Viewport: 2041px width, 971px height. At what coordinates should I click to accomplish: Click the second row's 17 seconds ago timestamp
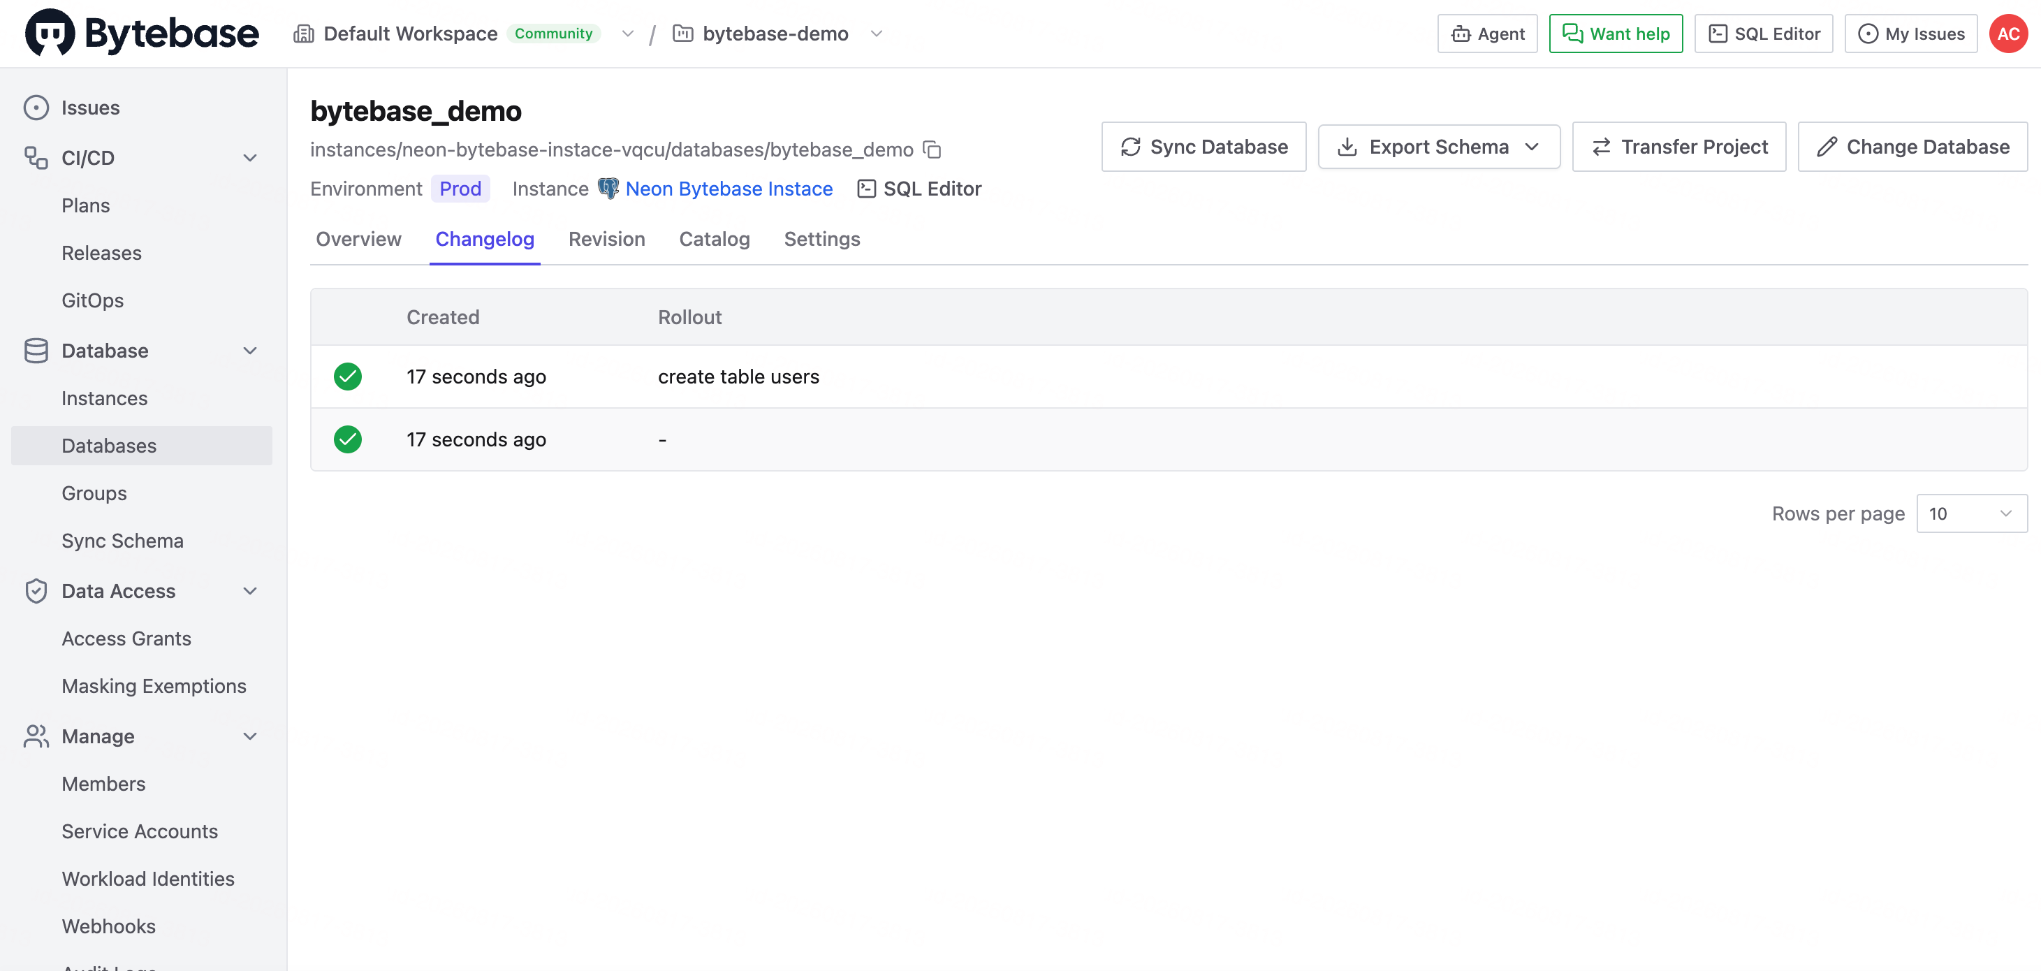tap(476, 439)
